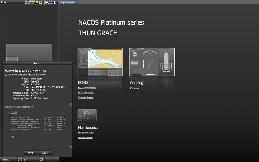
Task: Click the PLC value DPU 2.1.03.05
Action: (x=38, y=90)
